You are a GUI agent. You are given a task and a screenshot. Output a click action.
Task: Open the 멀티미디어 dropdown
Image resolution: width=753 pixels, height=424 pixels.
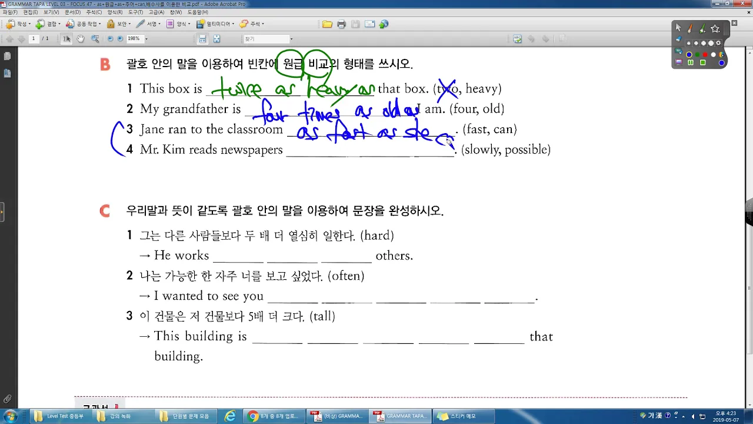(215, 24)
